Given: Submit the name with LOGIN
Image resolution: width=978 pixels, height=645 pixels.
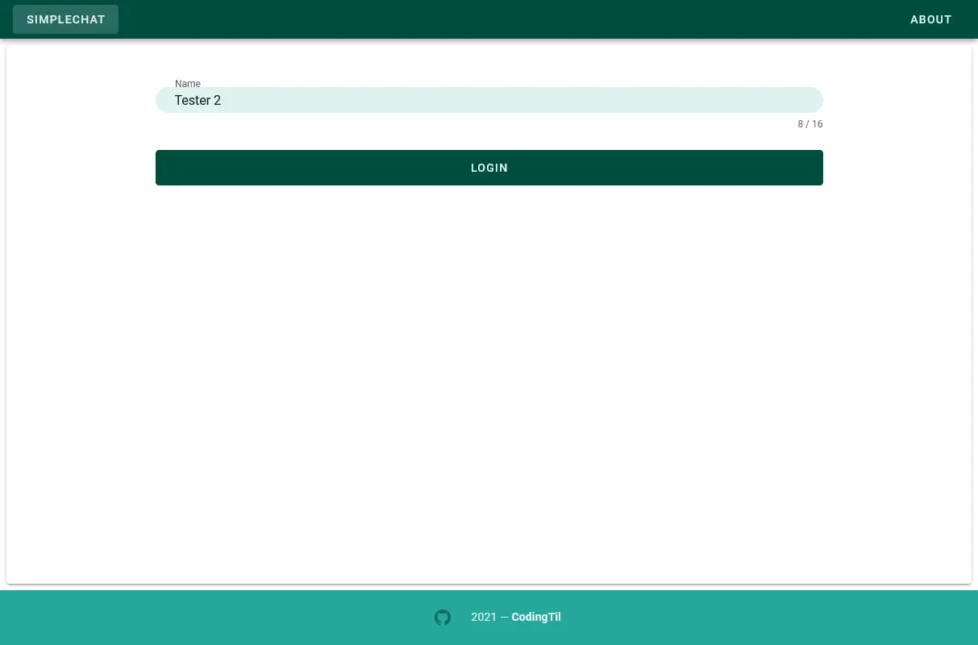Looking at the screenshot, I should click(489, 168).
